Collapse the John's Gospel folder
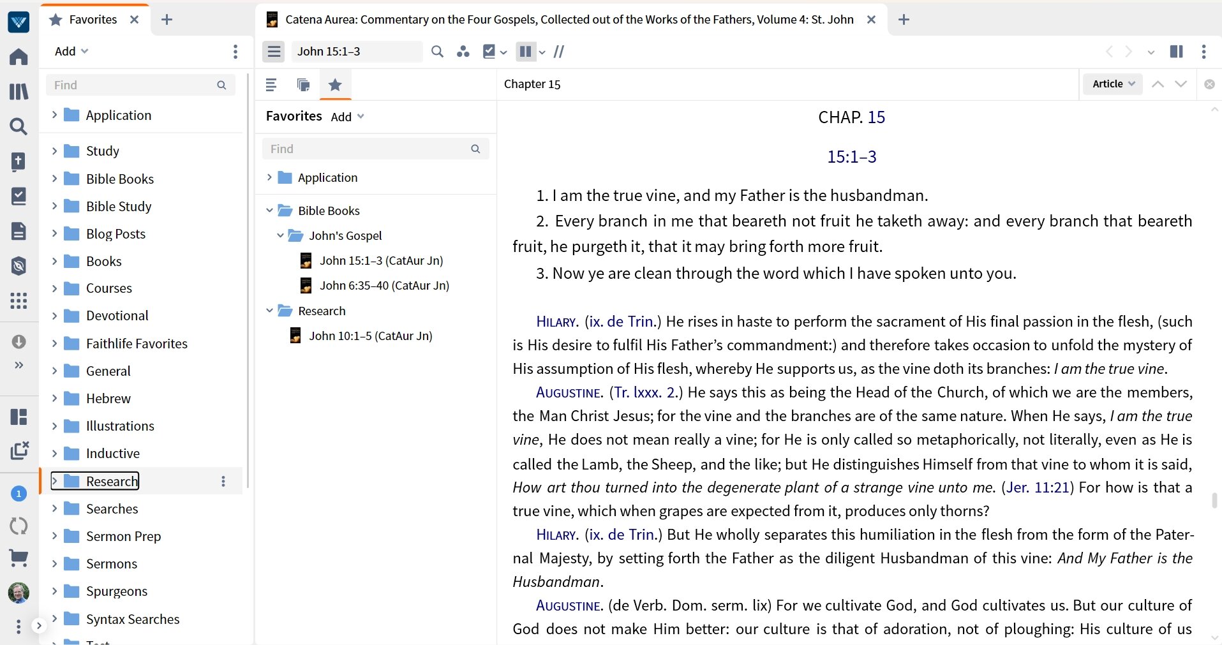The image size is (1222, 645). [279, 235]
